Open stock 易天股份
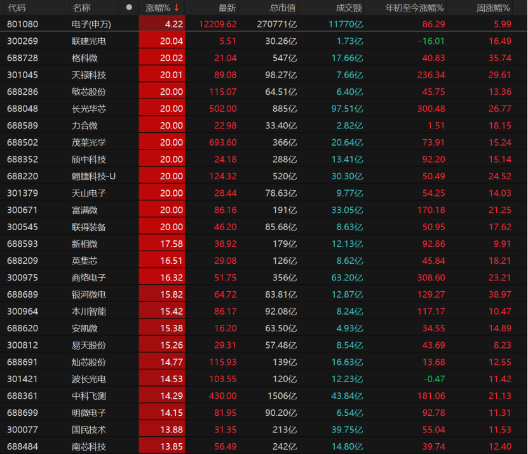 click(89, 345)
